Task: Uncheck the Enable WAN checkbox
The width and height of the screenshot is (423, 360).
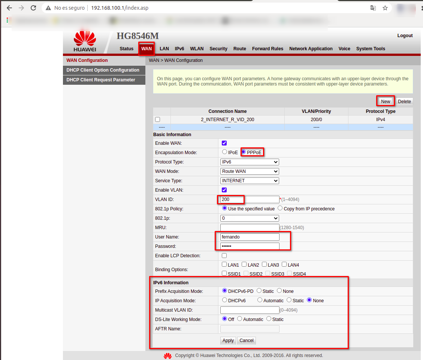Action: click(x=224, y=143)
